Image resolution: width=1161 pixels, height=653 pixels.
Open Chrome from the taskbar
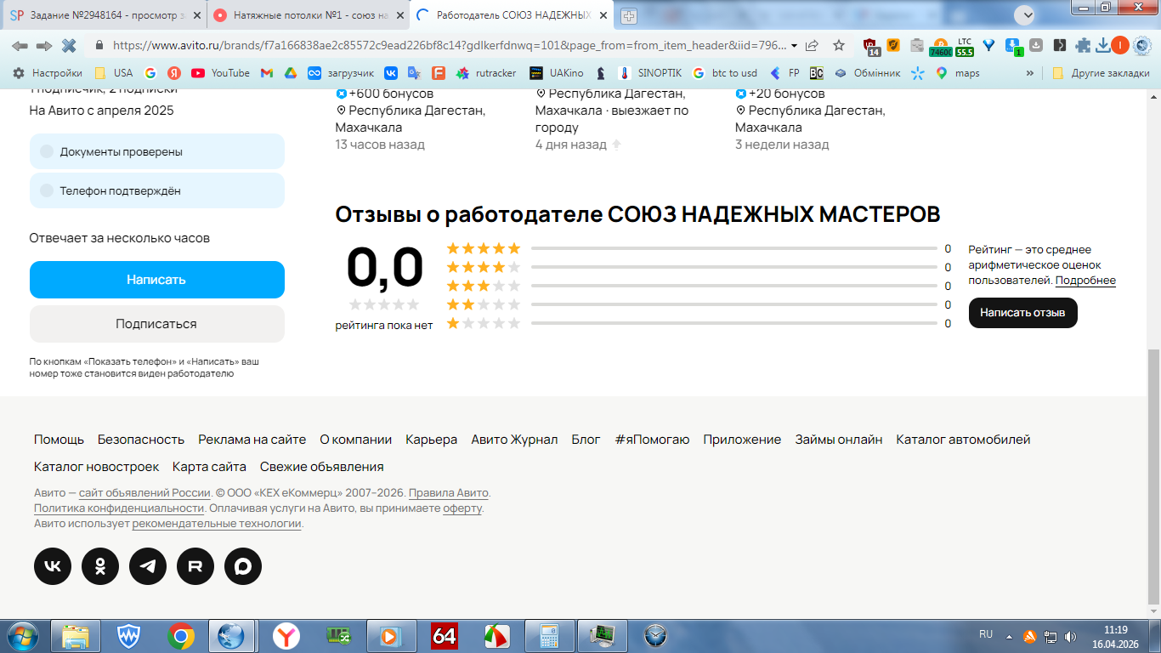click(x=181, y=636)
